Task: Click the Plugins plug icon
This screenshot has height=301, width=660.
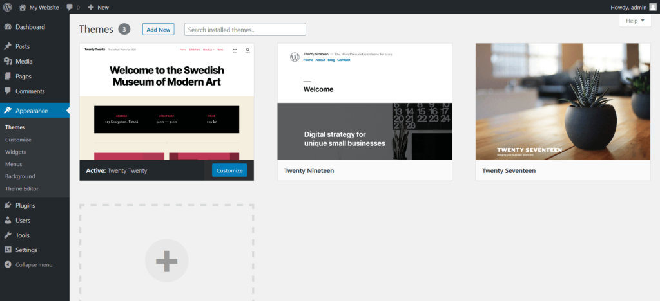Action: point(8,205)
